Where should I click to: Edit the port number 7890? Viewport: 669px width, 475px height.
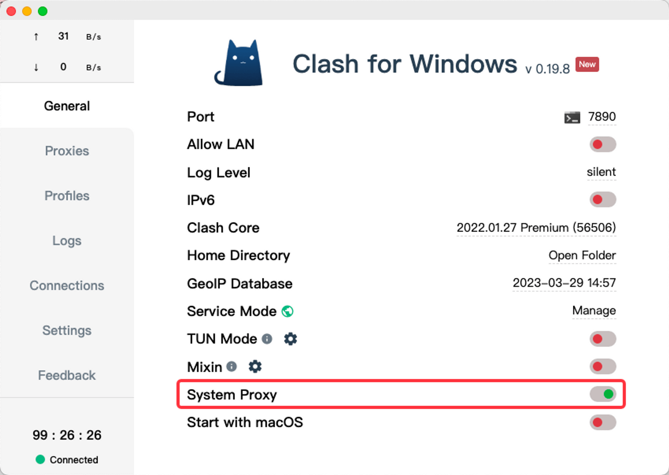[x=602, y=116]
